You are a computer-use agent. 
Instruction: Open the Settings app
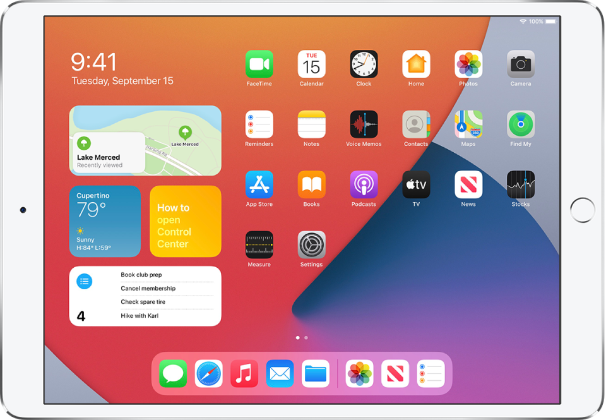pos(311,245)
